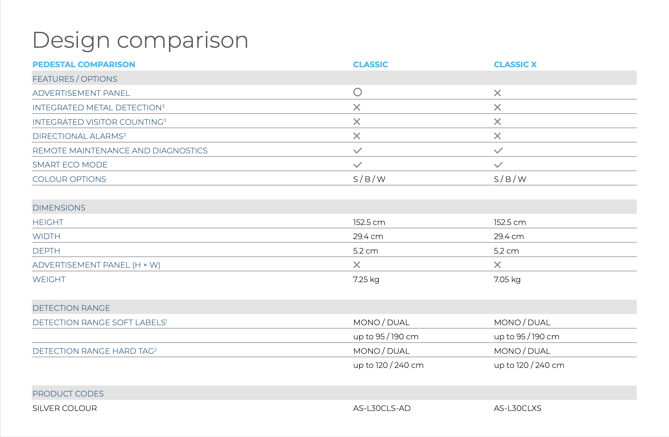Click the 'SILVER COLOUR' row label
This screenshot has height=437, width=669.
(x=65, y=408)
